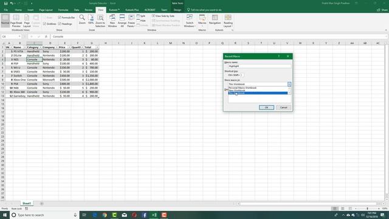The height and width of the screenshot is (219, 389).
Task: Open Windows Start menu
Action: tap(5, 215)
